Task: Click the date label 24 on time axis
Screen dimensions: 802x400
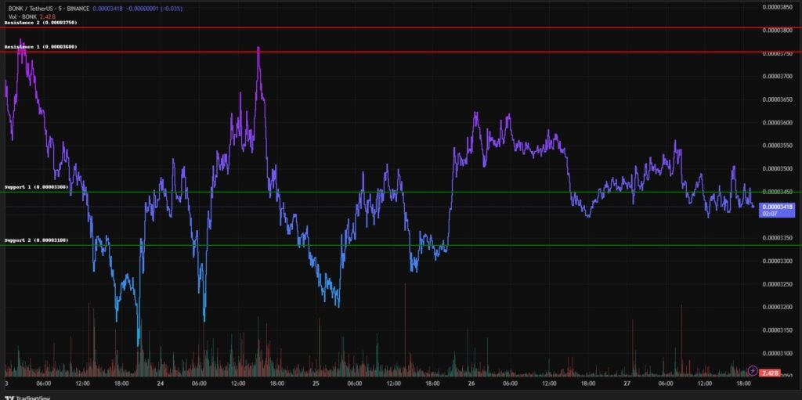Action: (x=161, y=383)
